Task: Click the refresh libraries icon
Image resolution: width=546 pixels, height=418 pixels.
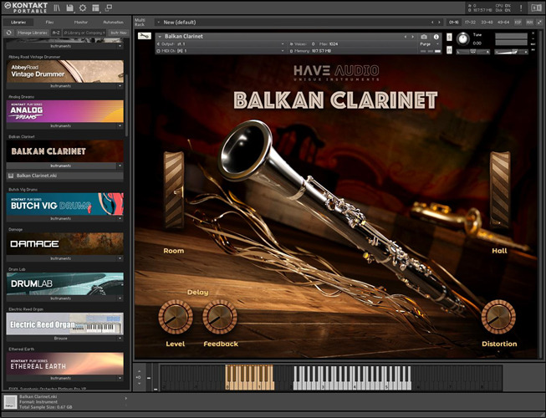Action: click(x=8, y=33)
